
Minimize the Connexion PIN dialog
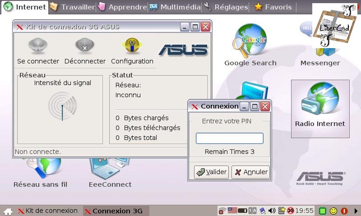pos(244,107)
